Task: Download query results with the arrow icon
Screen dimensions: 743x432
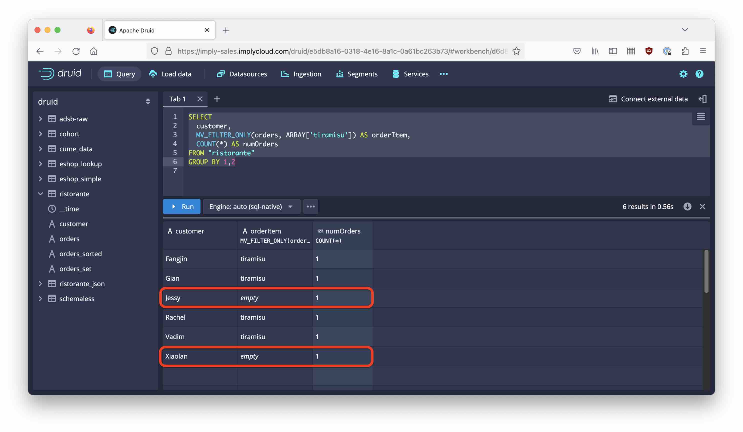Action: (x=687, y=207)
